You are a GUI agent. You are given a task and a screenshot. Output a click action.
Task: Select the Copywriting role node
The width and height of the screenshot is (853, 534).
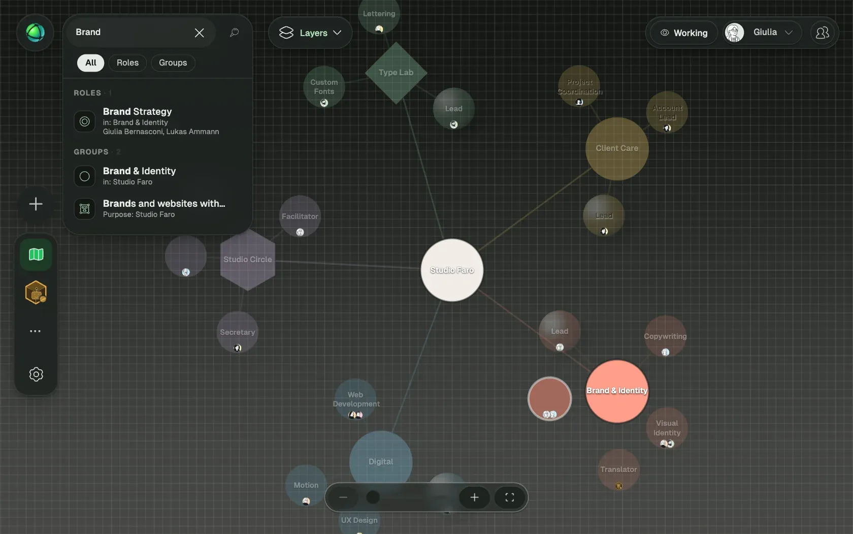pos(665,336)
